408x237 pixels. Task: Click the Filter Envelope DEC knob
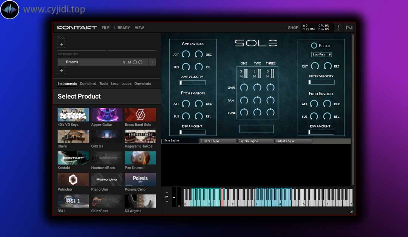click(x=327, y=104)
